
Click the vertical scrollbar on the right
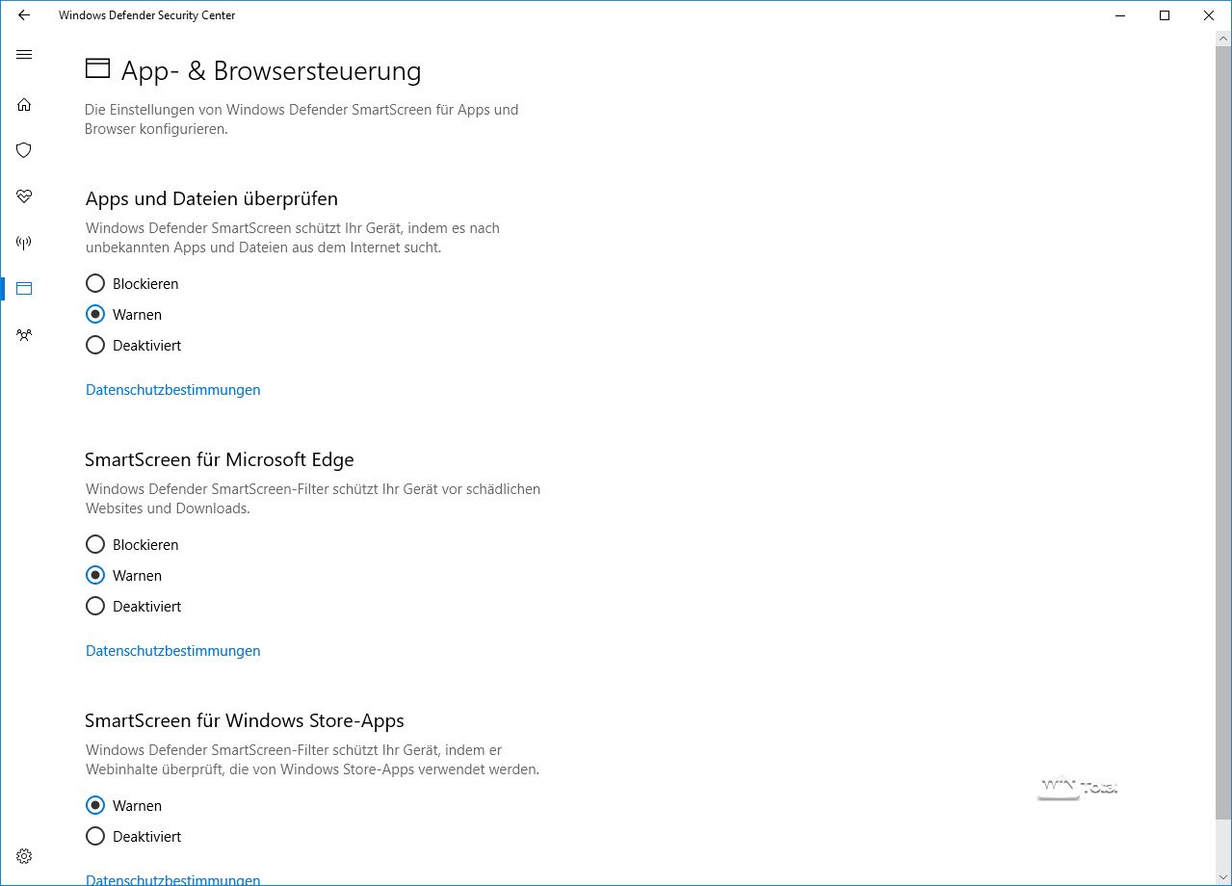point(1223,424)
